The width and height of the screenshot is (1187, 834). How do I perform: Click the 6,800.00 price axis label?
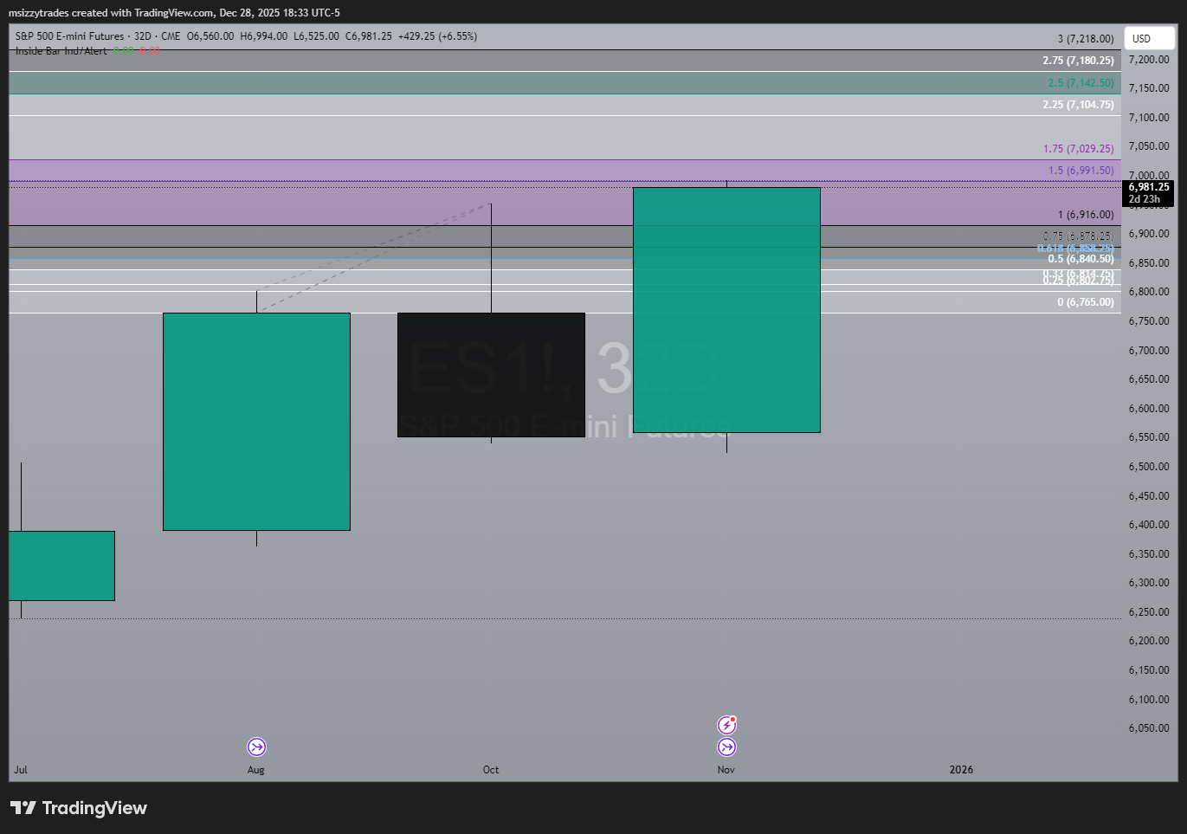pos(1149,292)
